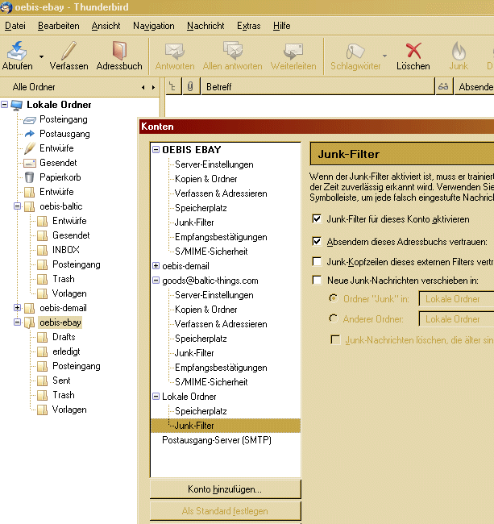
Task: Select the Ordner "Junk" in radio button
Action: [334, 298]
